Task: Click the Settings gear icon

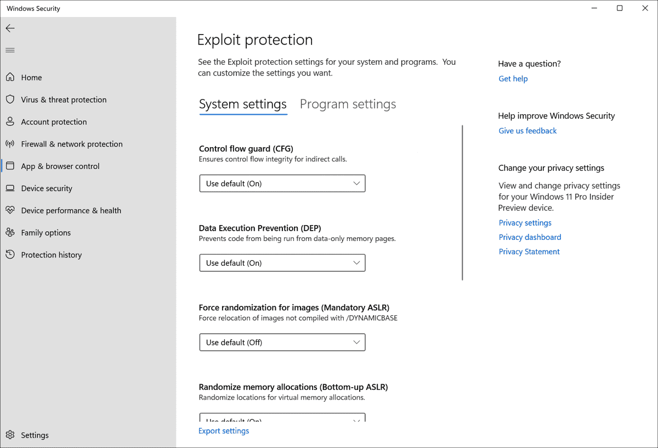Action: point(10,435)
